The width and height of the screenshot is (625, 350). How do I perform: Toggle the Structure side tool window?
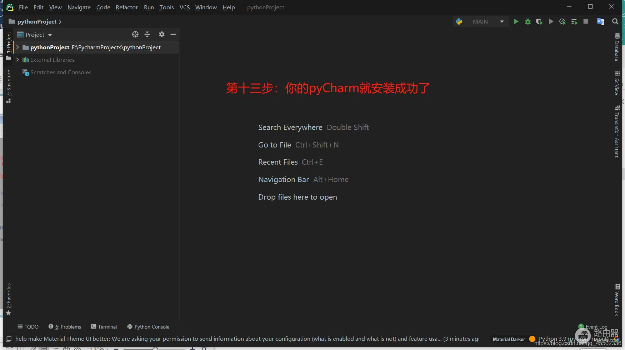[x=9, y=86]
